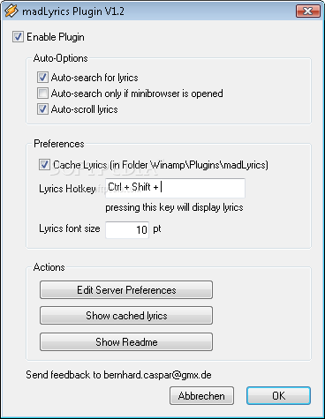This screenshot has height=419, width=325.
Task: Click the 'Lyrics font size' label
Action: pos(70,228)
